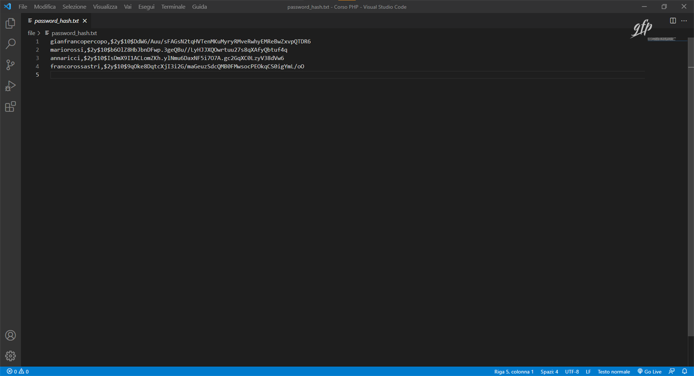Start Go Live server

click(x=649, y=372)
